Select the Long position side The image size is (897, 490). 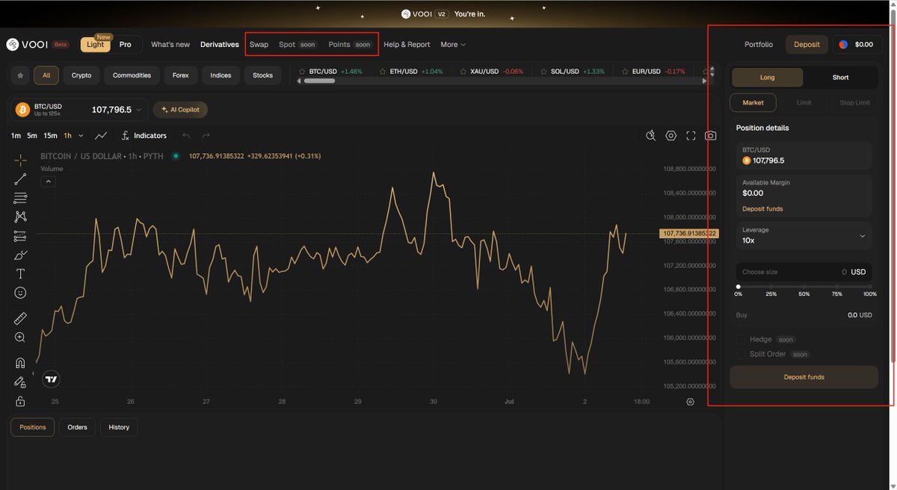pyautogui.click(x=767, y=78)
